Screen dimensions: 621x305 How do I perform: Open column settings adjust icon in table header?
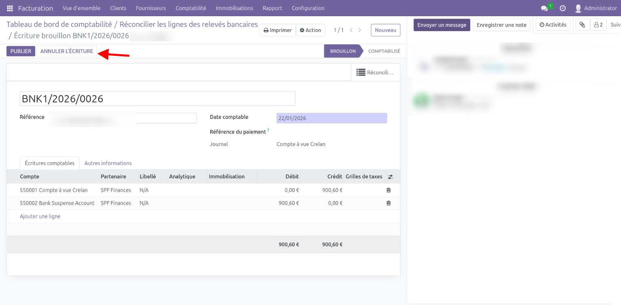(x=390, y=177)
